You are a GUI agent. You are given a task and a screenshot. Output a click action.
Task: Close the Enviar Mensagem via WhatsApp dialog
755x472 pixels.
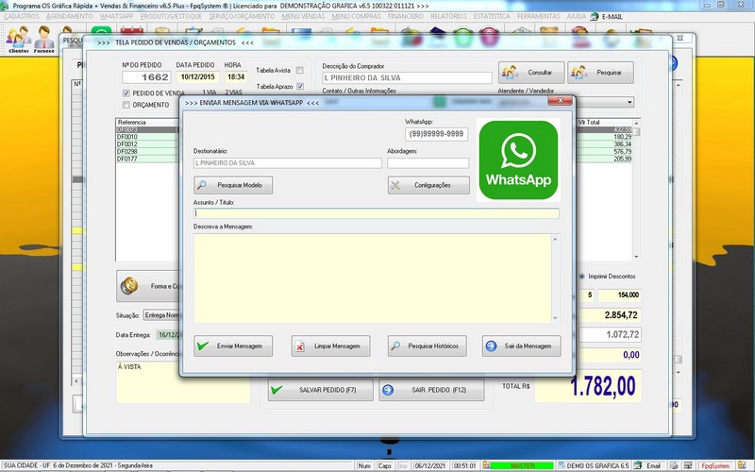tap(560, 101)
